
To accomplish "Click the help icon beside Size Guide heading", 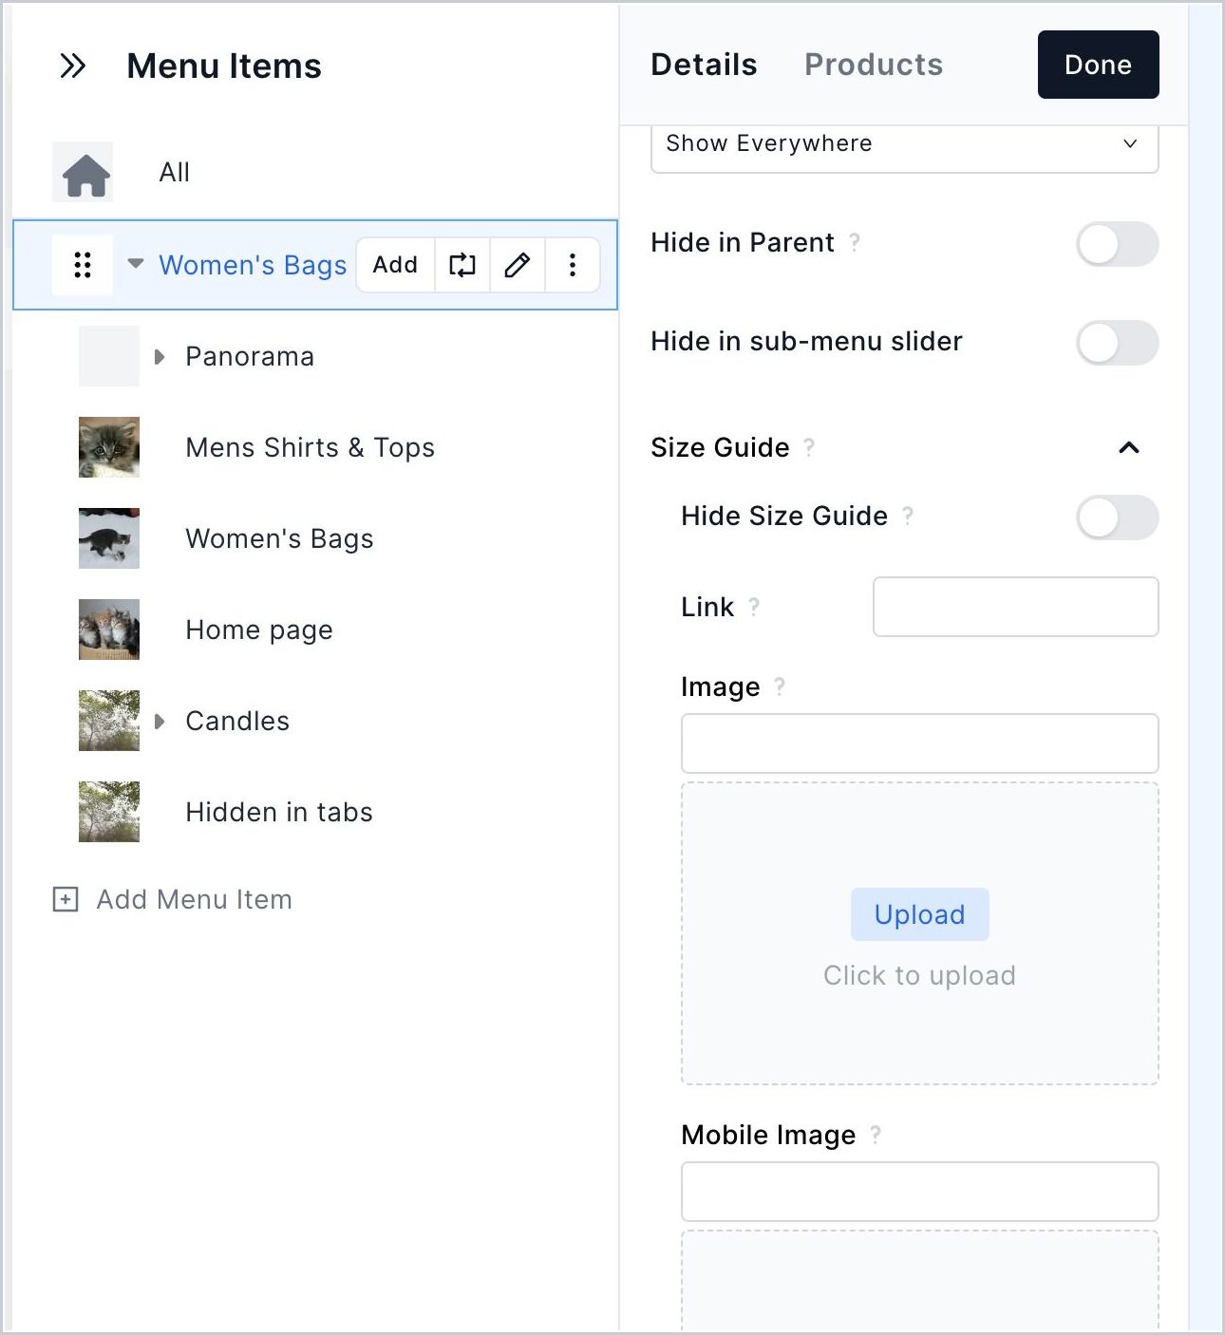I will pyautogui.click(x=809, y=447).
